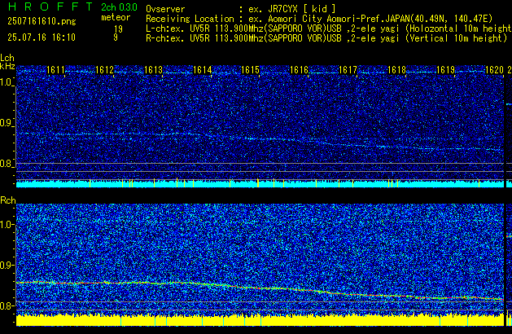Click the 1613 time marker
Viewport: 512px width, 334px height.
click(x=153, y=70)
